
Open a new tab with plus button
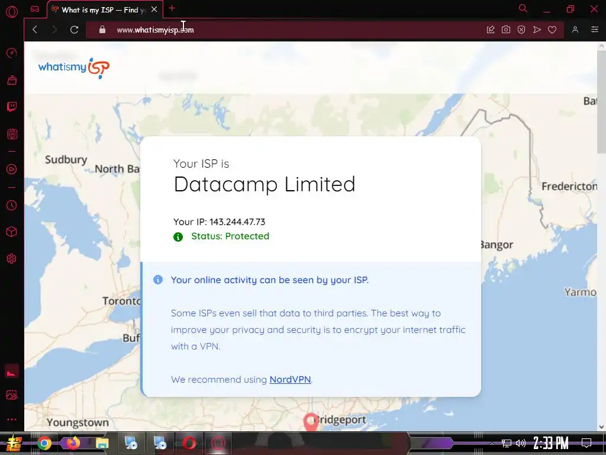point(172,8)
